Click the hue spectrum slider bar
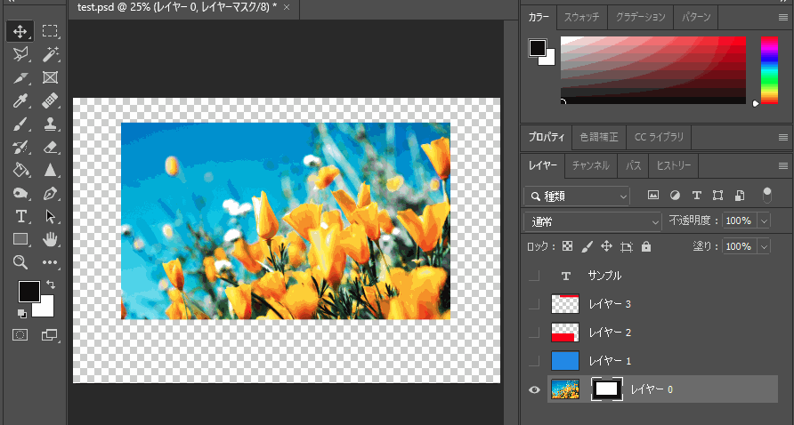 click(x=769, y=70)
